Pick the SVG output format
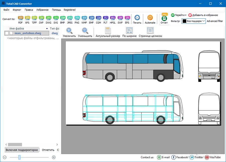The height and width of the screenshot is (162, 226). click(55, 18)
